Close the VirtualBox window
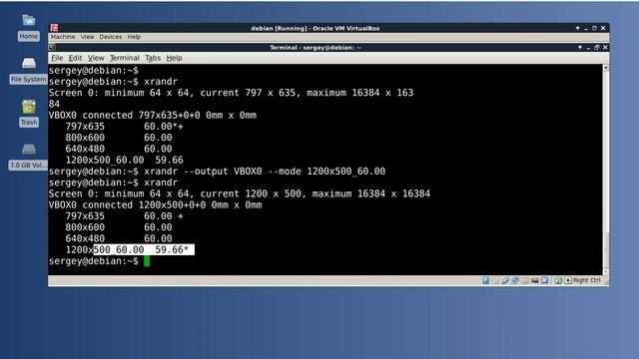Image resolution: width=639 pixels, height=359 pixels. 603,28
